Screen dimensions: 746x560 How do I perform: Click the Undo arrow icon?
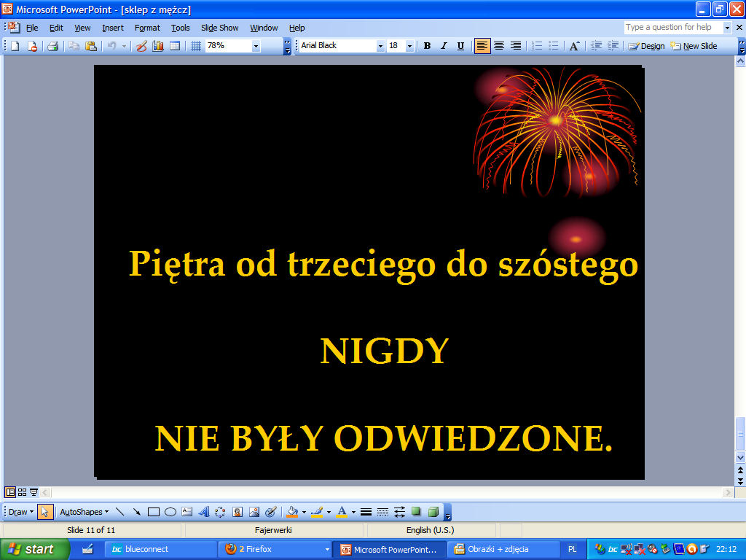click(111, 46)
